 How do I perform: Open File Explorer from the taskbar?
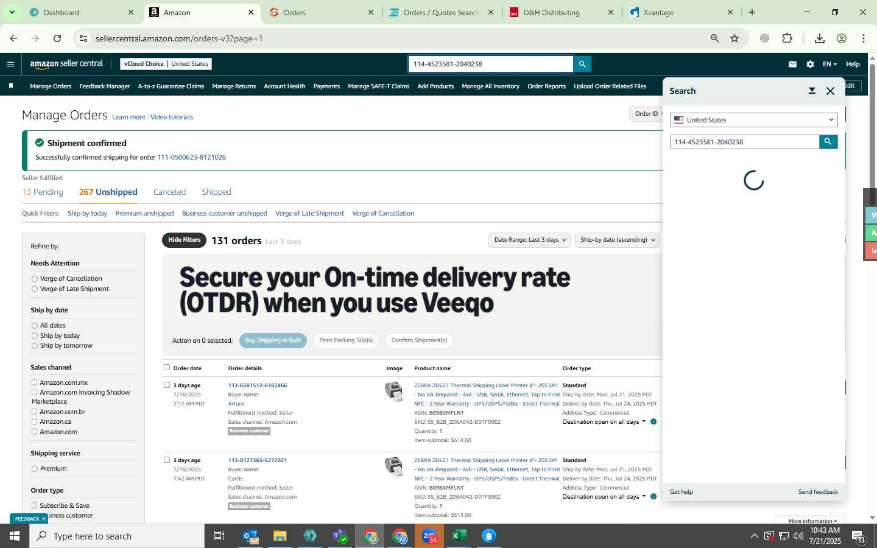click(x=280, y=536)
